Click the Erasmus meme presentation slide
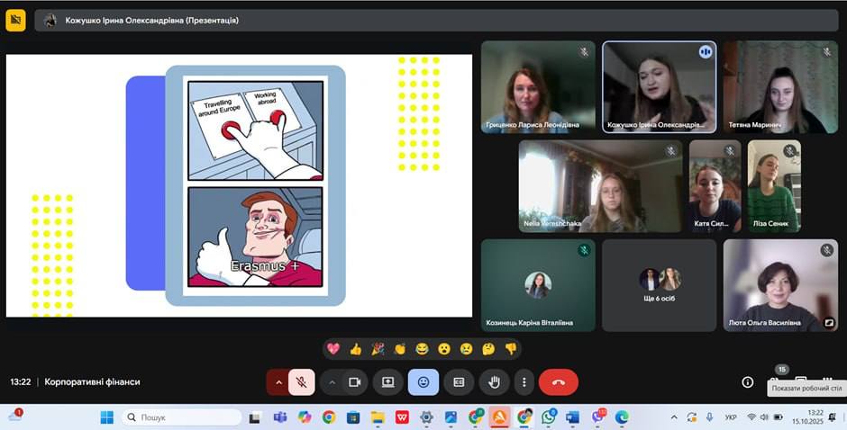The height and width of the screenshot is (430, 847). point(239,185)
